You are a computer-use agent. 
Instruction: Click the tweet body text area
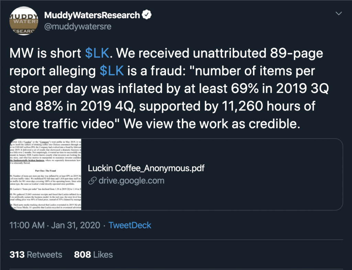165,88
